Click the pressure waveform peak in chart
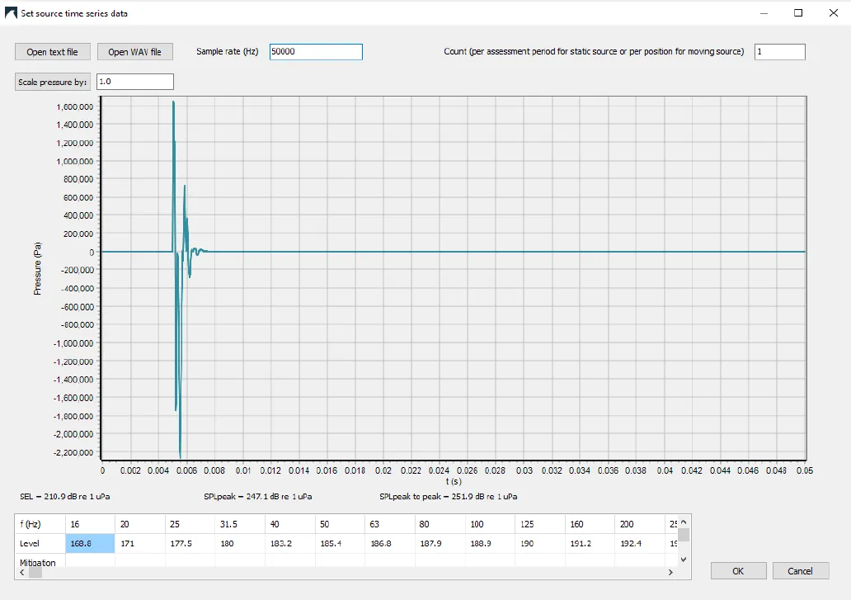 point(173,102)
